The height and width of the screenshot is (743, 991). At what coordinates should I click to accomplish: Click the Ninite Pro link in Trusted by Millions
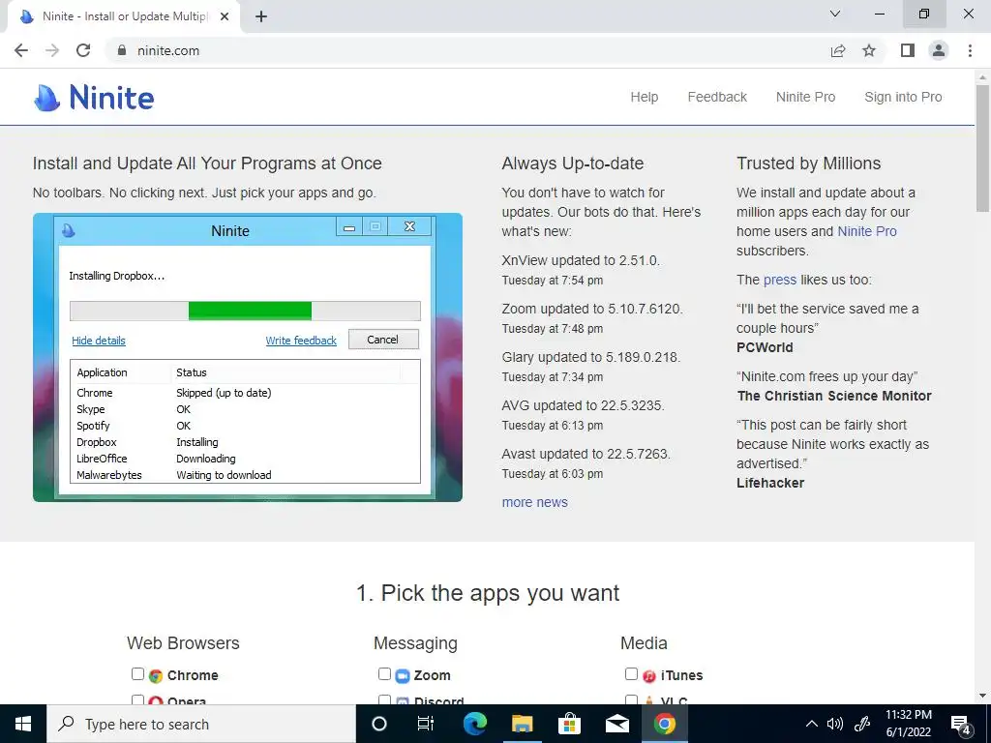pos(867,231)
